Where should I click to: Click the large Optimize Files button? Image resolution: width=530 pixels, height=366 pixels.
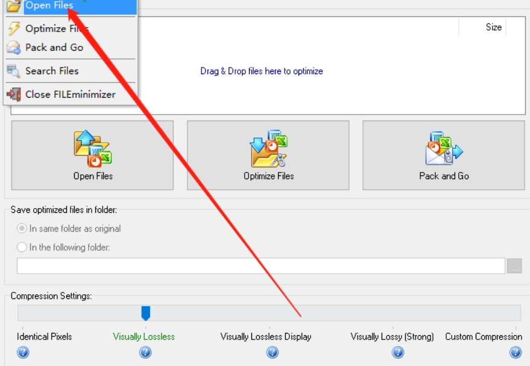tap(268, 155)
